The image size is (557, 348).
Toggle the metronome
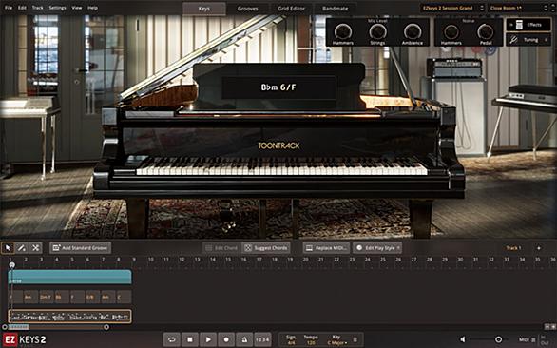[244, 339]
